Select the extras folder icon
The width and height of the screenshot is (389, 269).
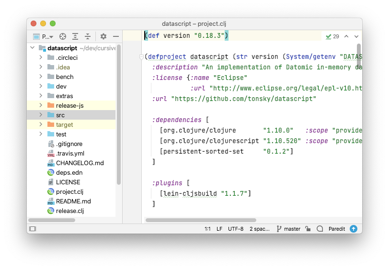(x=51, y=96)
